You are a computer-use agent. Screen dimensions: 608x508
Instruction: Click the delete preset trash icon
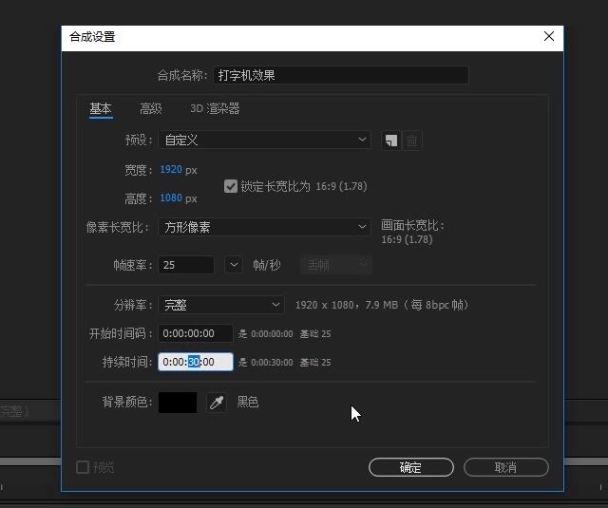[x=411, y=141]
